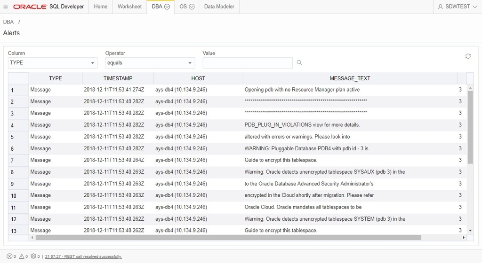Click timestamp 2018-12-11T11:53:41.274Z cell
The width and height of the screenshot is (482, 263).
pos(118,90)
